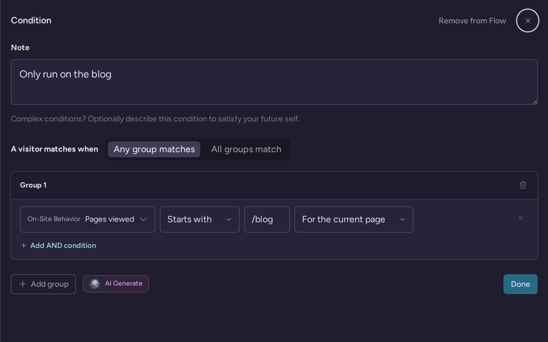Screen dimensions: 548x342
Task: Click the 'Complex conditions?' helper text
Action: (x=155, y=119)
